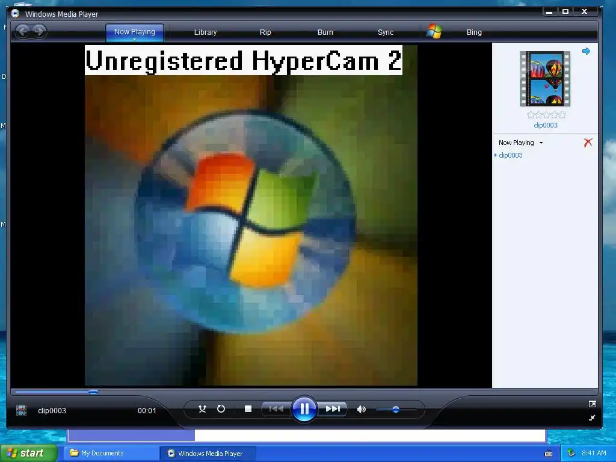Open the Now Playing tab

[x=134, y=32]
